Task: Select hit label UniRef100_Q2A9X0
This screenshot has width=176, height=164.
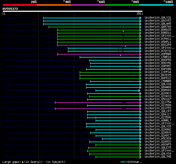Action: [x=158, y=133]
